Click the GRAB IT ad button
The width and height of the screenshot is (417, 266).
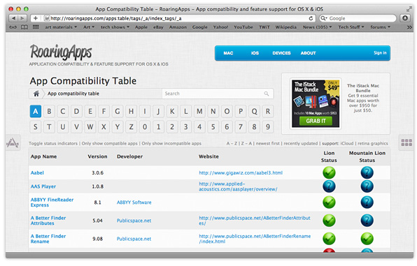tap(316, 121)
